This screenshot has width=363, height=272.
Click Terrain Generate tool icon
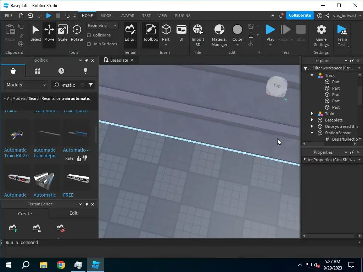(x=13, y=228)
